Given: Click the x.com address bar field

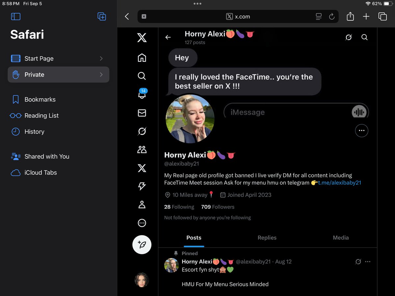Looking at the screenshot, I should [x=238, y=16].
